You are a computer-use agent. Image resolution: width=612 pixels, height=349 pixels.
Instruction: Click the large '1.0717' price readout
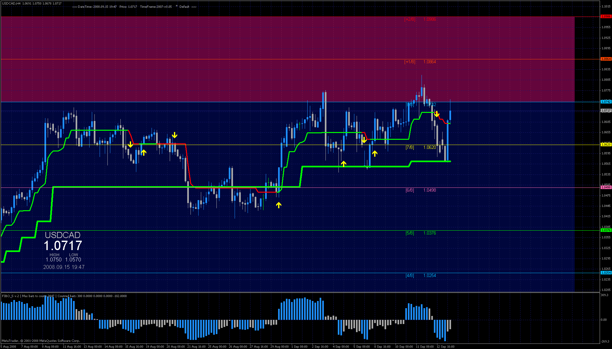click(63, 246)
